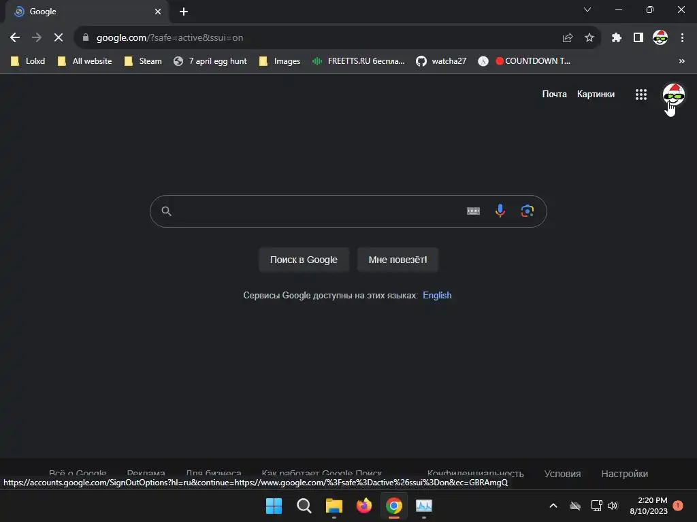Show hidden system tray icons
Screen dimensions: 697x522
point(553,506)
